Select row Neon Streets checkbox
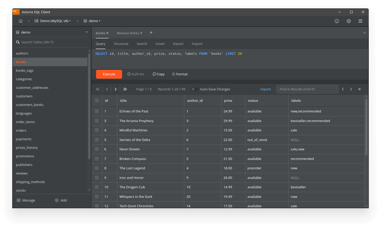381x228 pixels. point(97,149)
